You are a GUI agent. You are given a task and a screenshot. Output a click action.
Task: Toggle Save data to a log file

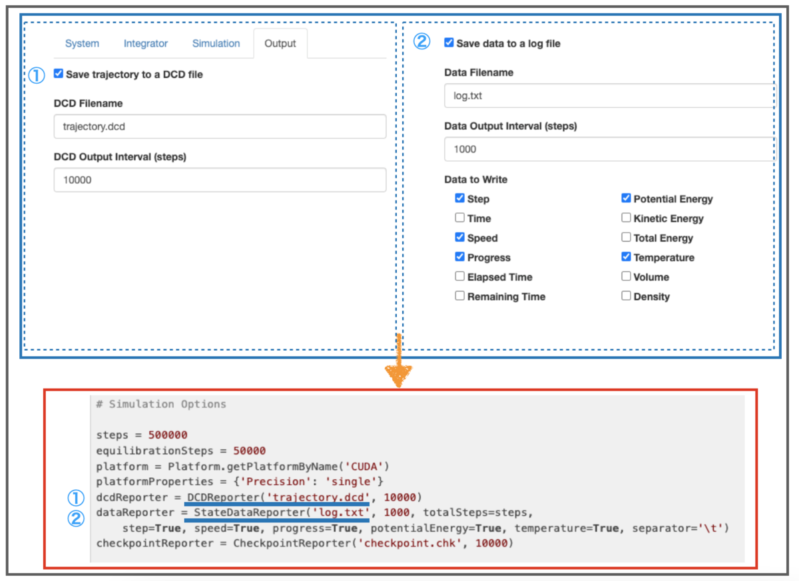[449, 43]
